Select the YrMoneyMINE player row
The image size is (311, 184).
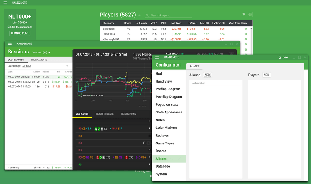click(174, 39)
